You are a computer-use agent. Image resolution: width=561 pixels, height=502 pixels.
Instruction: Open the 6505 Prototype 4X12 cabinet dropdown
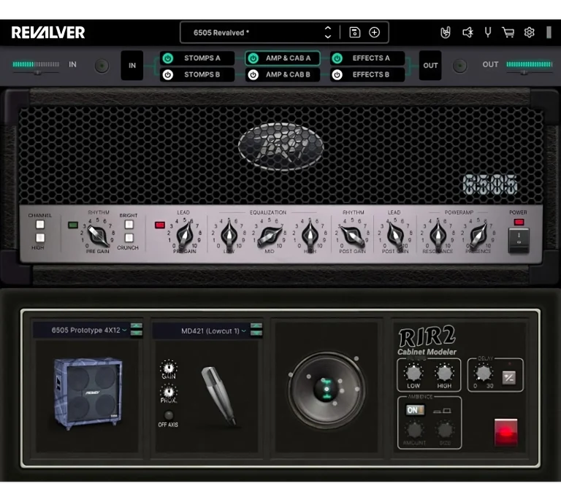86,330
